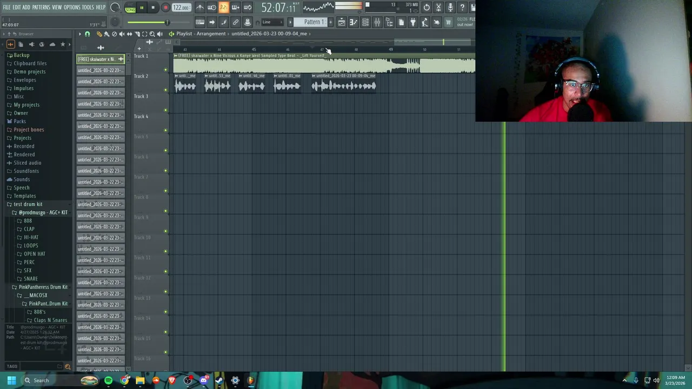Viewport: 692px width, 389px height.
Task: Enable the Playlist snap magnet icon
Action: 87,34
